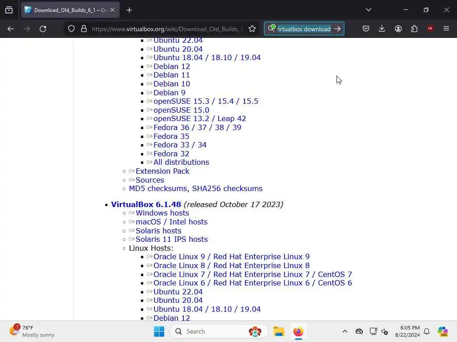This screenshot has width=457, height=342.
Task: Open volume muted tray icon
Action: [x=385, y=331]
